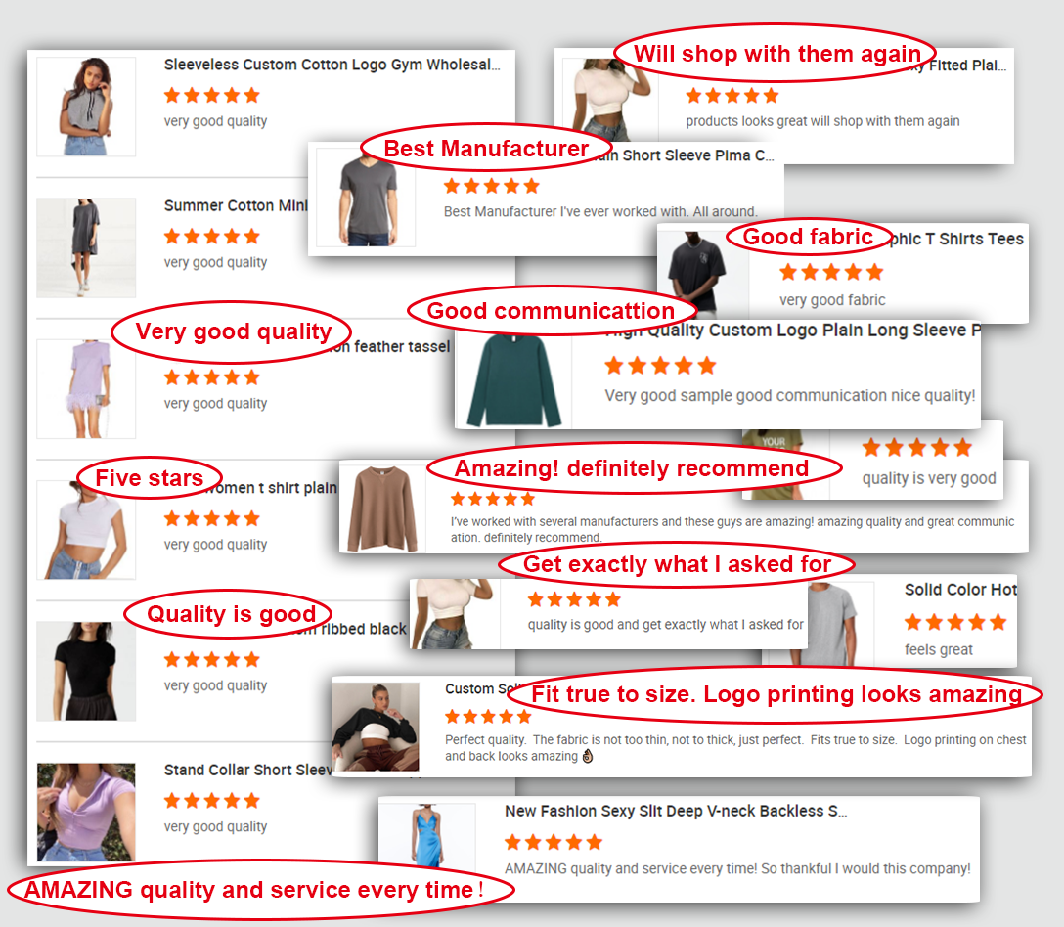
Task: Select the Good fabric callout bubble
Action: click(x=808, y=237)
